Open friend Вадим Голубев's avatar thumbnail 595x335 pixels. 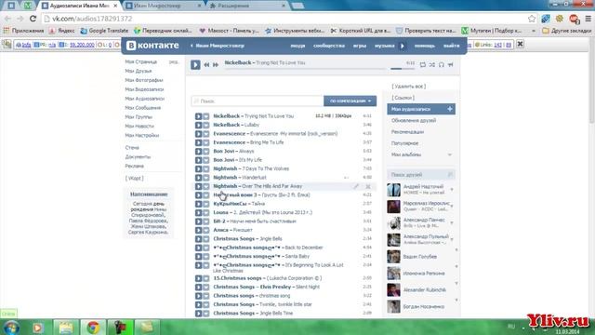pos(393,257)
